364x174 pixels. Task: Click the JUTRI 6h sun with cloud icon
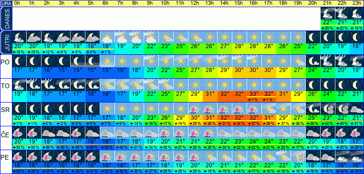pyautogui.click(x=107, y=37)
